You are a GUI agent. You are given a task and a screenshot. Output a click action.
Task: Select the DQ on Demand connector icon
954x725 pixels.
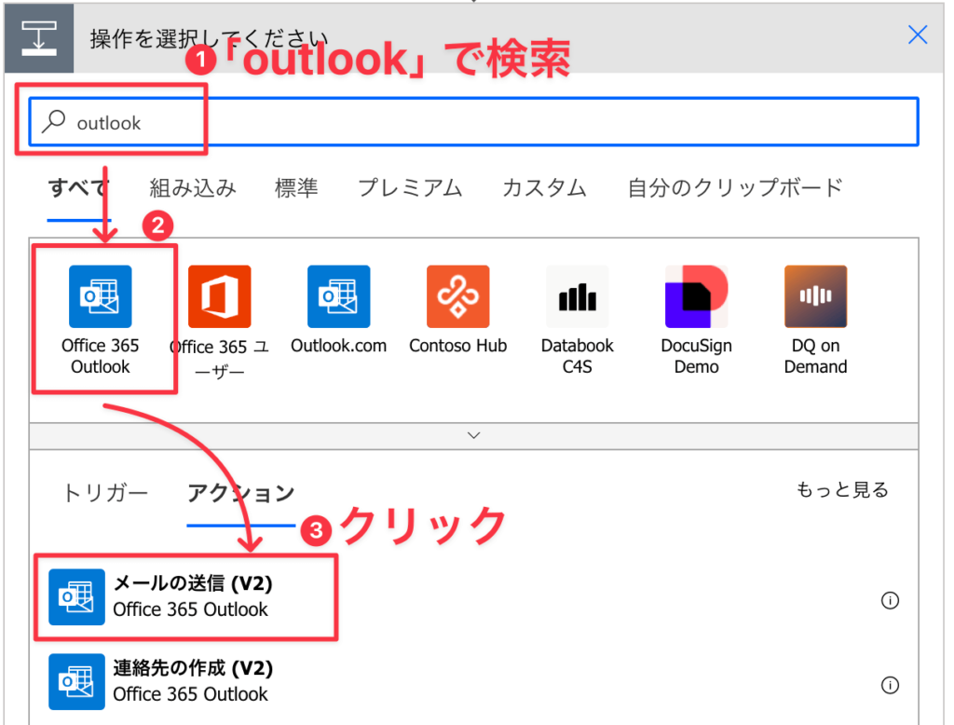tap(816, 296)
